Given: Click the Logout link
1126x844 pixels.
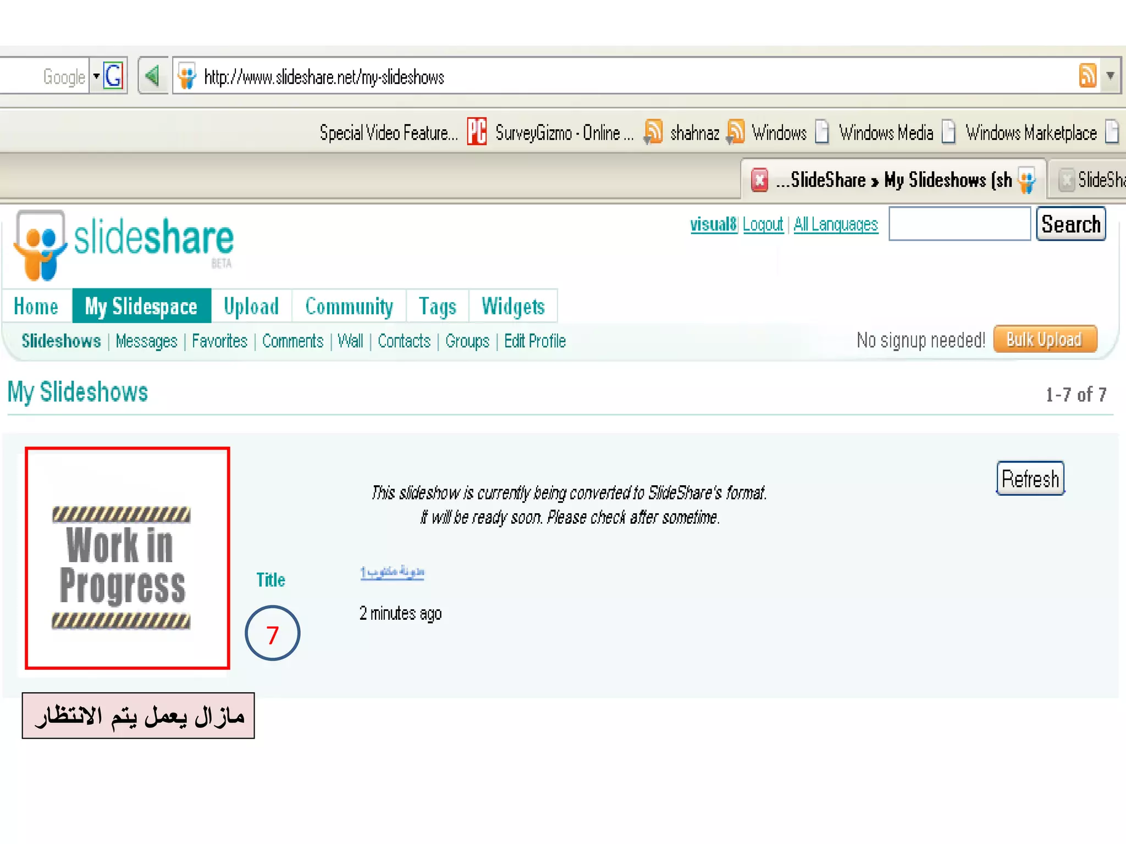Looking at the screenshot, I should tap(763, 224).
